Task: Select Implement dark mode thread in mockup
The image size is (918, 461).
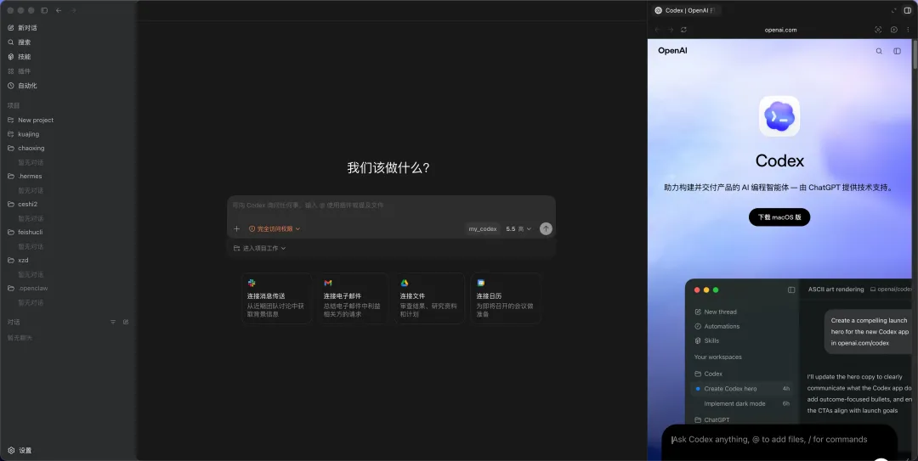Action: pyautogui.click(x=741, y=403)
